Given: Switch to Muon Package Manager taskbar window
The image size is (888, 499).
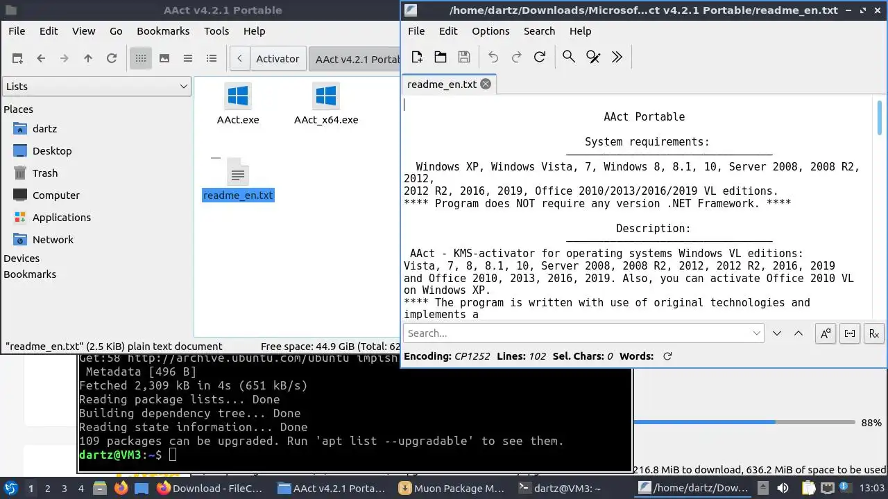Looking at the screenshot, I should [452, 489].
